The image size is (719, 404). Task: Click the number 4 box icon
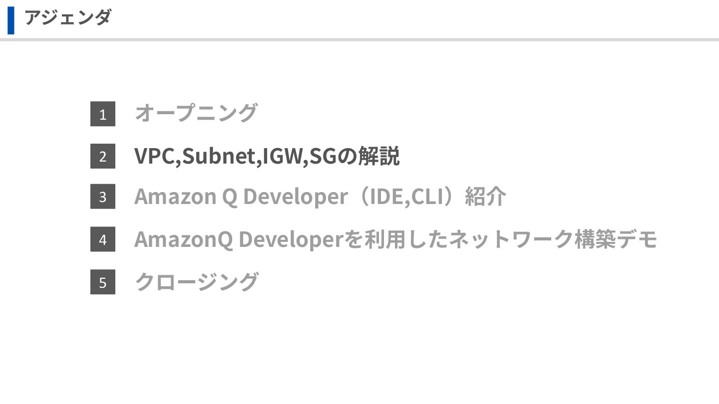point(102,239)
